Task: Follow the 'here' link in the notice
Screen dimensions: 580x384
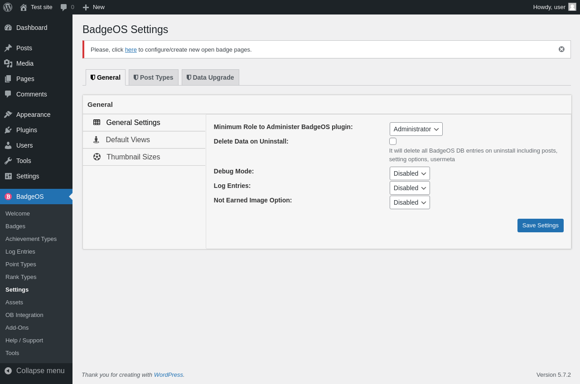Action: [130, 50]
